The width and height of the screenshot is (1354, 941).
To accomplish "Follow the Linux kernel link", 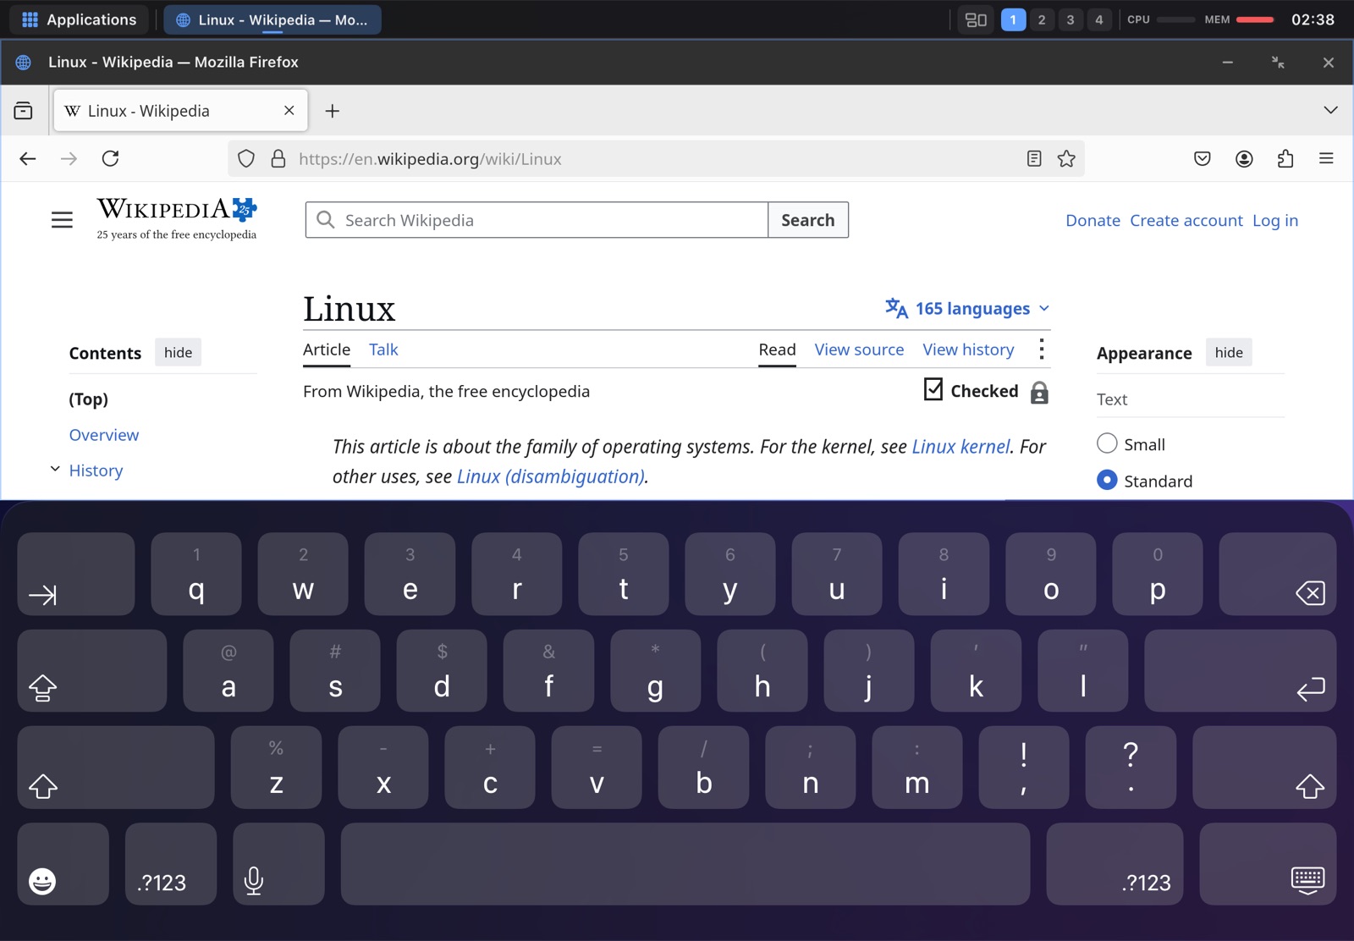I will (960, 447).
